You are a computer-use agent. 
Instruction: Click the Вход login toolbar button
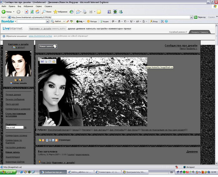pos(154,22)
